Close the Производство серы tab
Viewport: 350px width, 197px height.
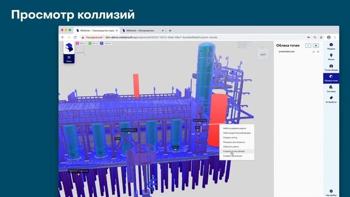pyautogui.click(x=116, y=31)
